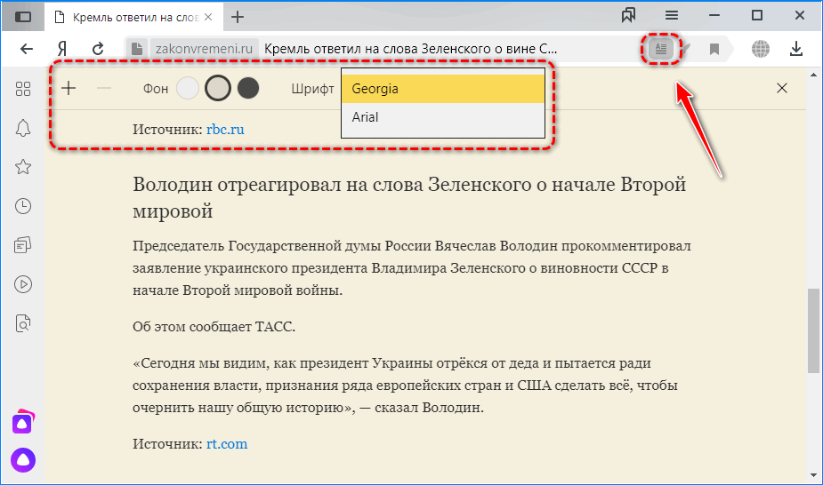Click the text "Об этом сообщает ТАСС."
The image size is (823, 485).
214,327
